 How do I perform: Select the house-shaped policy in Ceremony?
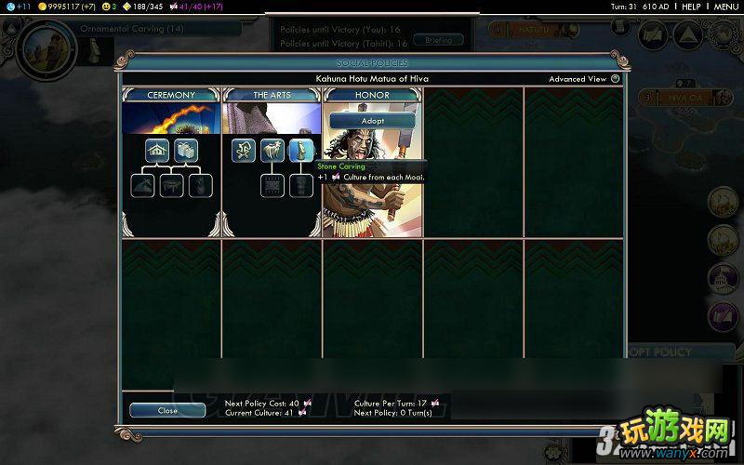point(157,151)
